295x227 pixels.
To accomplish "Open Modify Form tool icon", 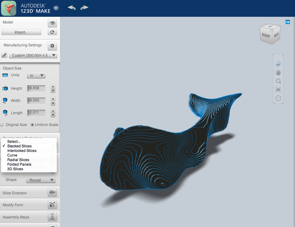I will tap(52, 204).
